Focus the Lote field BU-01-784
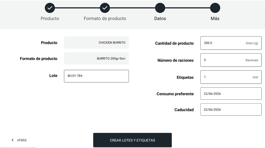Viewport: 265px width, 148px height. click(x=96, y=76)
